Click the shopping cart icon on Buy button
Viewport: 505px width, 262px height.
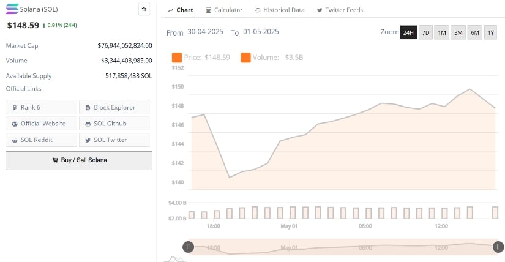55,160
